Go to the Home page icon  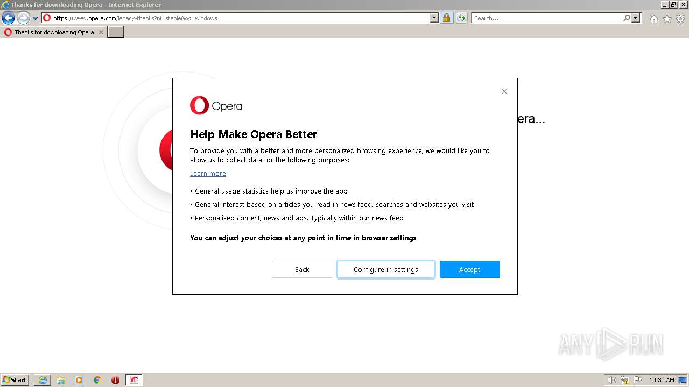tap(653, 19)
